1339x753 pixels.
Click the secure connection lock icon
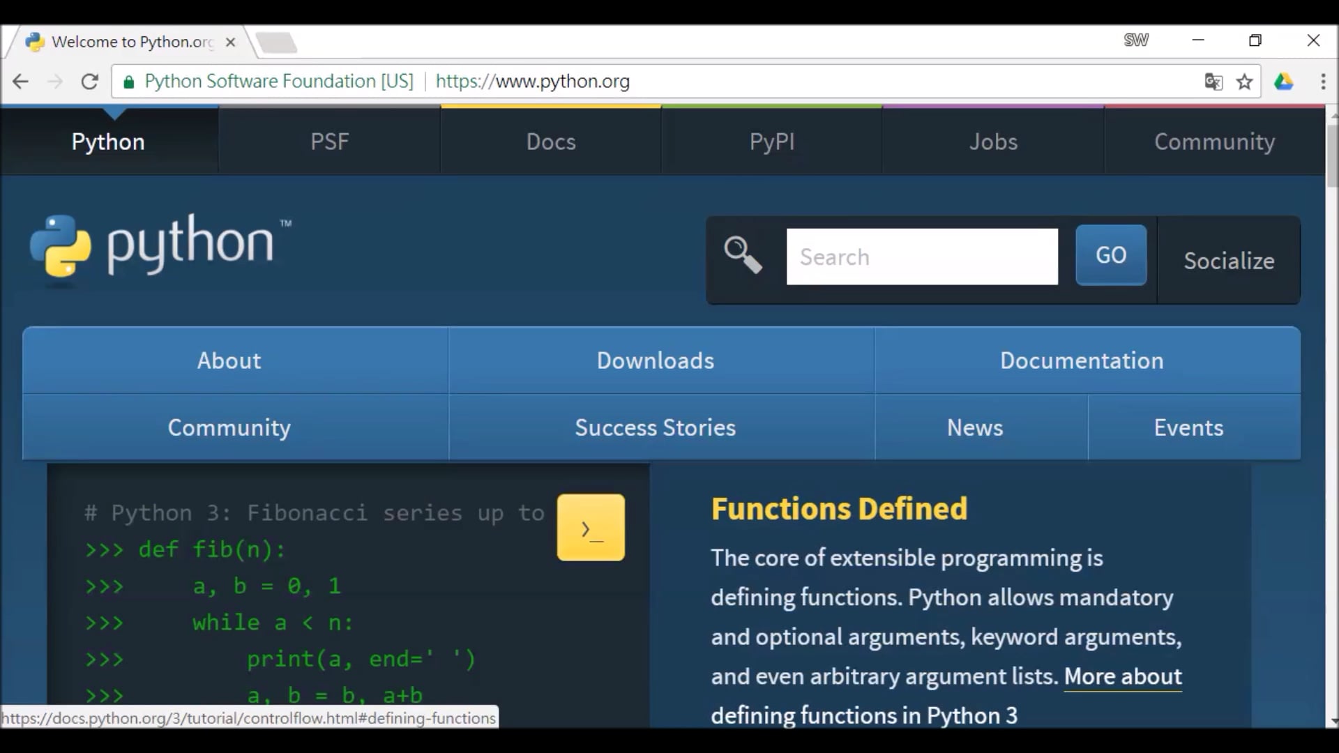point(128,82)
